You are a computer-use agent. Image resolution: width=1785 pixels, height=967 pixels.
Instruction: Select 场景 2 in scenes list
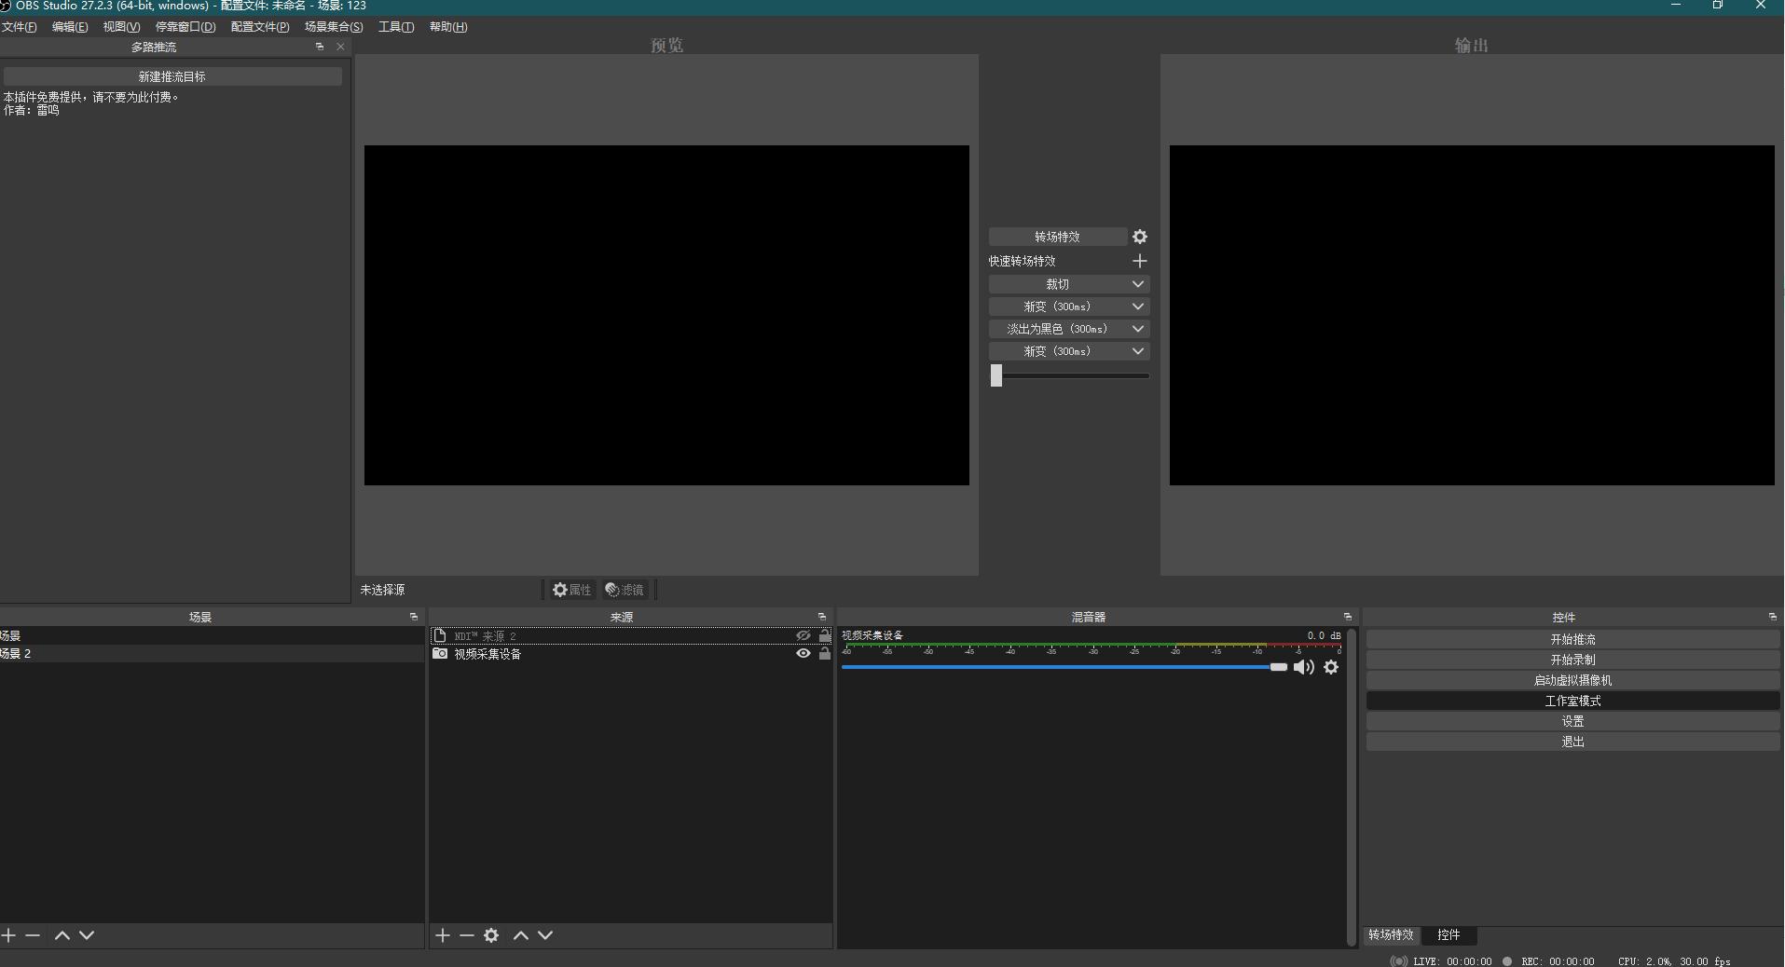click(x=212, y=654)
